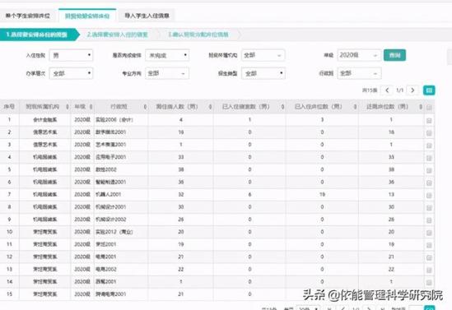Click row number 15 in the 序号 column
Image resolution: width=452 pixels, height=310 pixels.
[9, 294]
